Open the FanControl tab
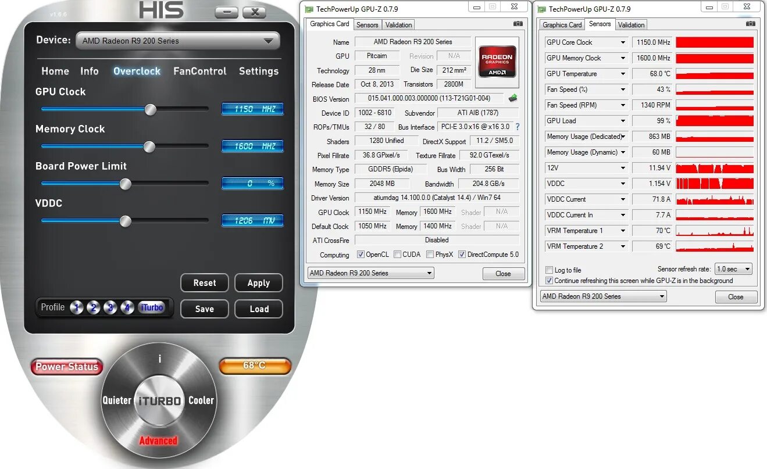Viewport: 767px width, 469px height. (200, 71)
